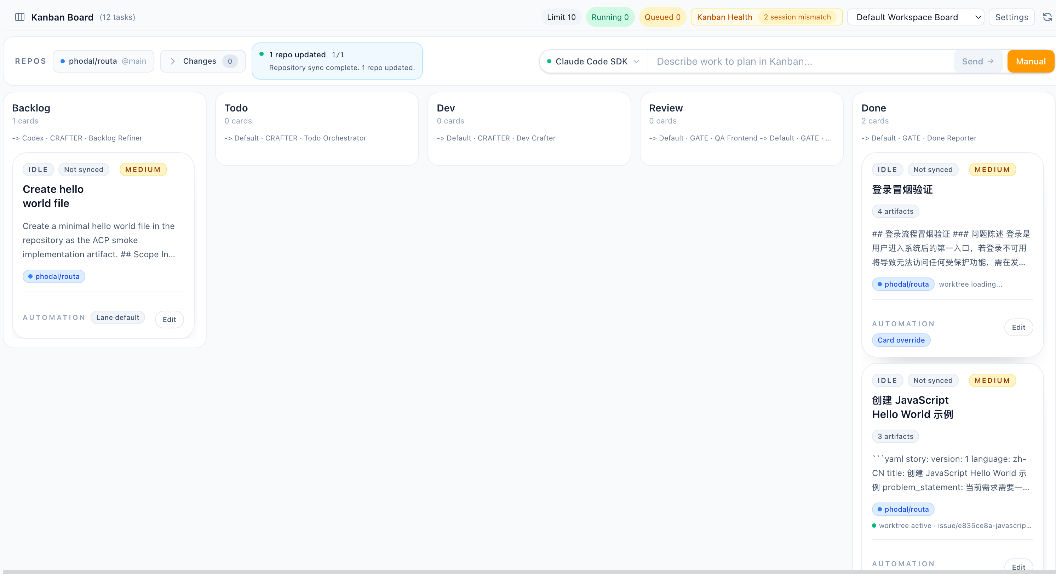Click the 3 artifacts badge
Image resolution: width=1056 pixels, height=574 pixels.
[x=895, y=436]
